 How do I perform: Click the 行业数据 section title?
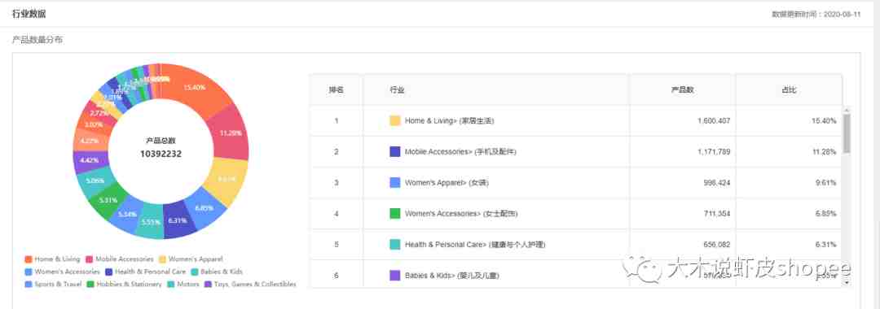(x=29, y=14)
